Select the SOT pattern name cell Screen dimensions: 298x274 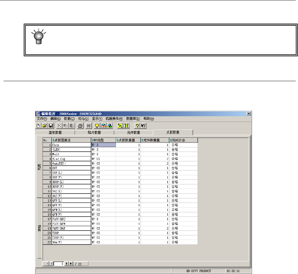(x=72, y=168)
